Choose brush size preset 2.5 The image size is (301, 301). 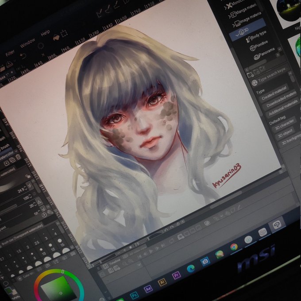click(x=36, y=240)
